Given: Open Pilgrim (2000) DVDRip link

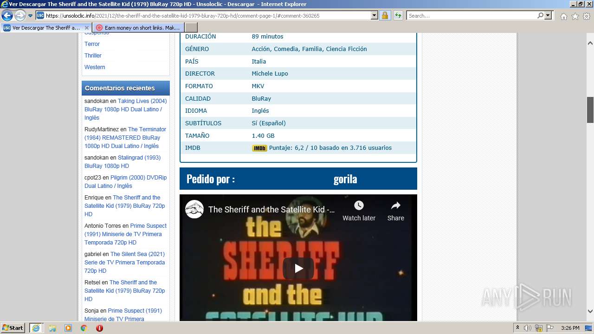Looking at the screenshot, I should click(x=125, y=182).
